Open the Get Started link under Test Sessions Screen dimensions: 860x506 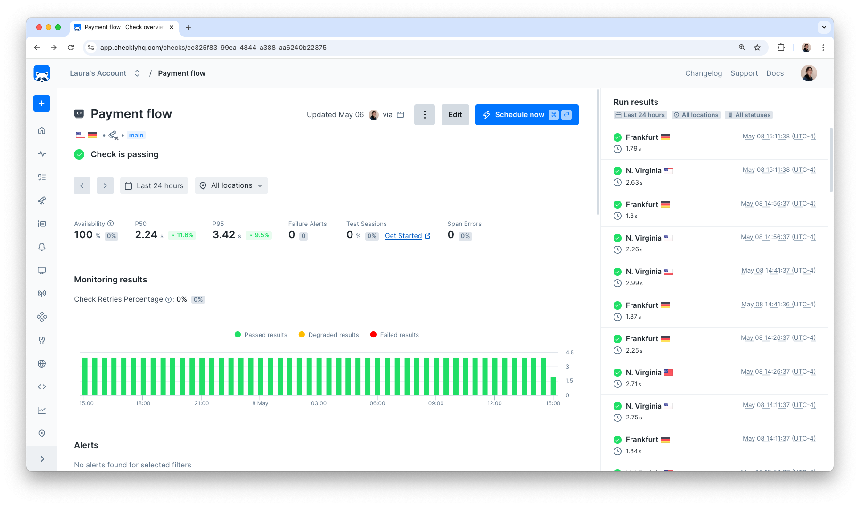(404, 236)
